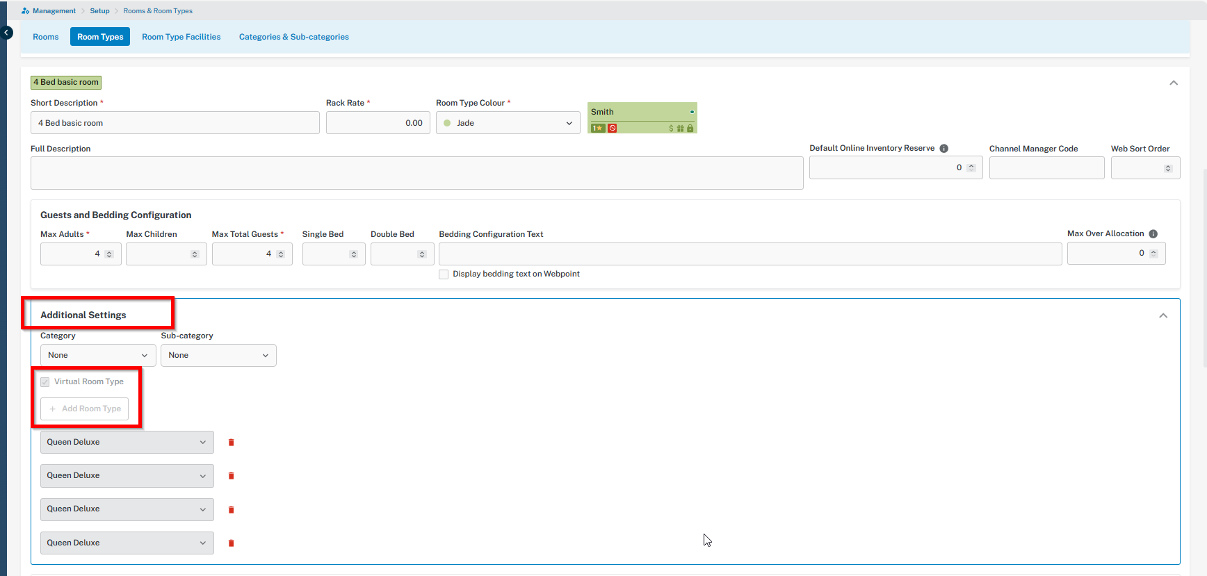This screenshot has height=576, width=1207.
Task: Open the second Queen Deluxe dropdown
Action: coord(127,476)
